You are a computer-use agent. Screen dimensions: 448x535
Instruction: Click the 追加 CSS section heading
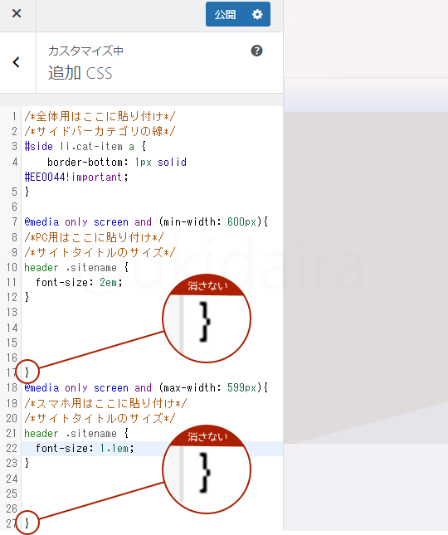80,73
